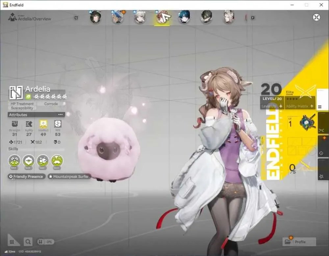Open the first skill icon under Skills
The image size is (329, 256).
[x=14, y=161]
